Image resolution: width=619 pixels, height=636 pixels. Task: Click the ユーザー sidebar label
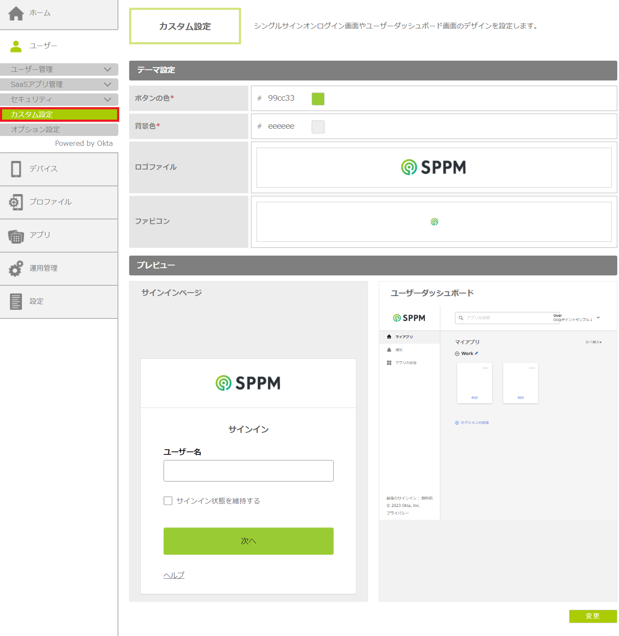[x=43, y=46]
